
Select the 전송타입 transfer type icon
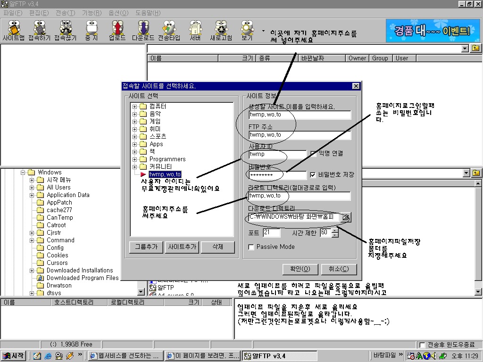point(169,30)
